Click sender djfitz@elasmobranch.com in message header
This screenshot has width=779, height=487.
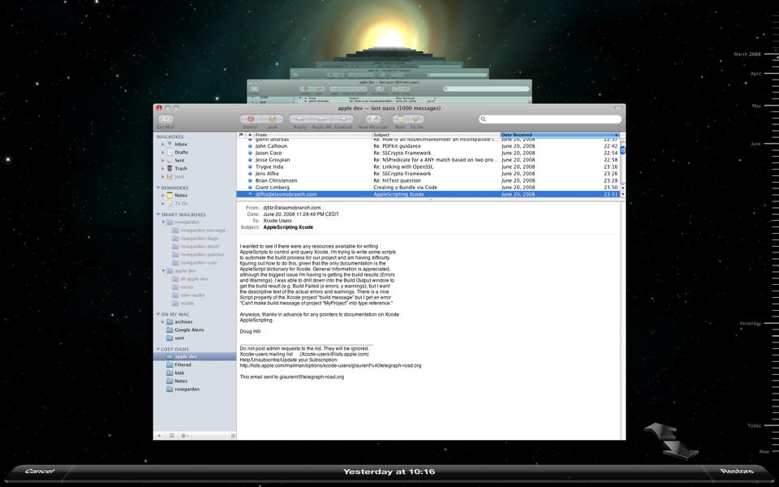pyautogui.click(x=291, y=208)
